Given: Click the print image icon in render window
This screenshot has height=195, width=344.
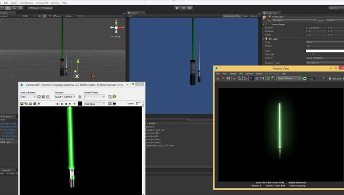Looking at the screenshot, I should pyautogui.click(x=35, y=103).
